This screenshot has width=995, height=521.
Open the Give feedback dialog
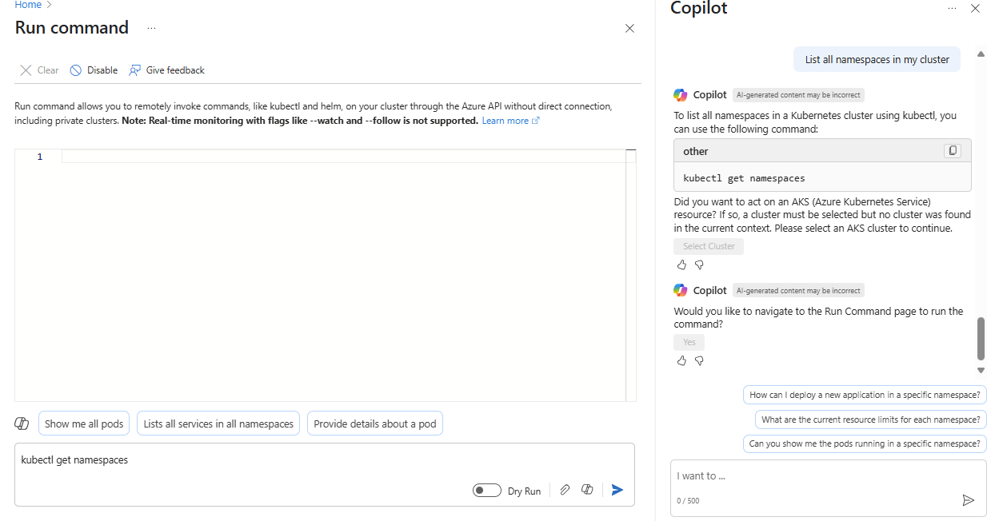point(166,70)
